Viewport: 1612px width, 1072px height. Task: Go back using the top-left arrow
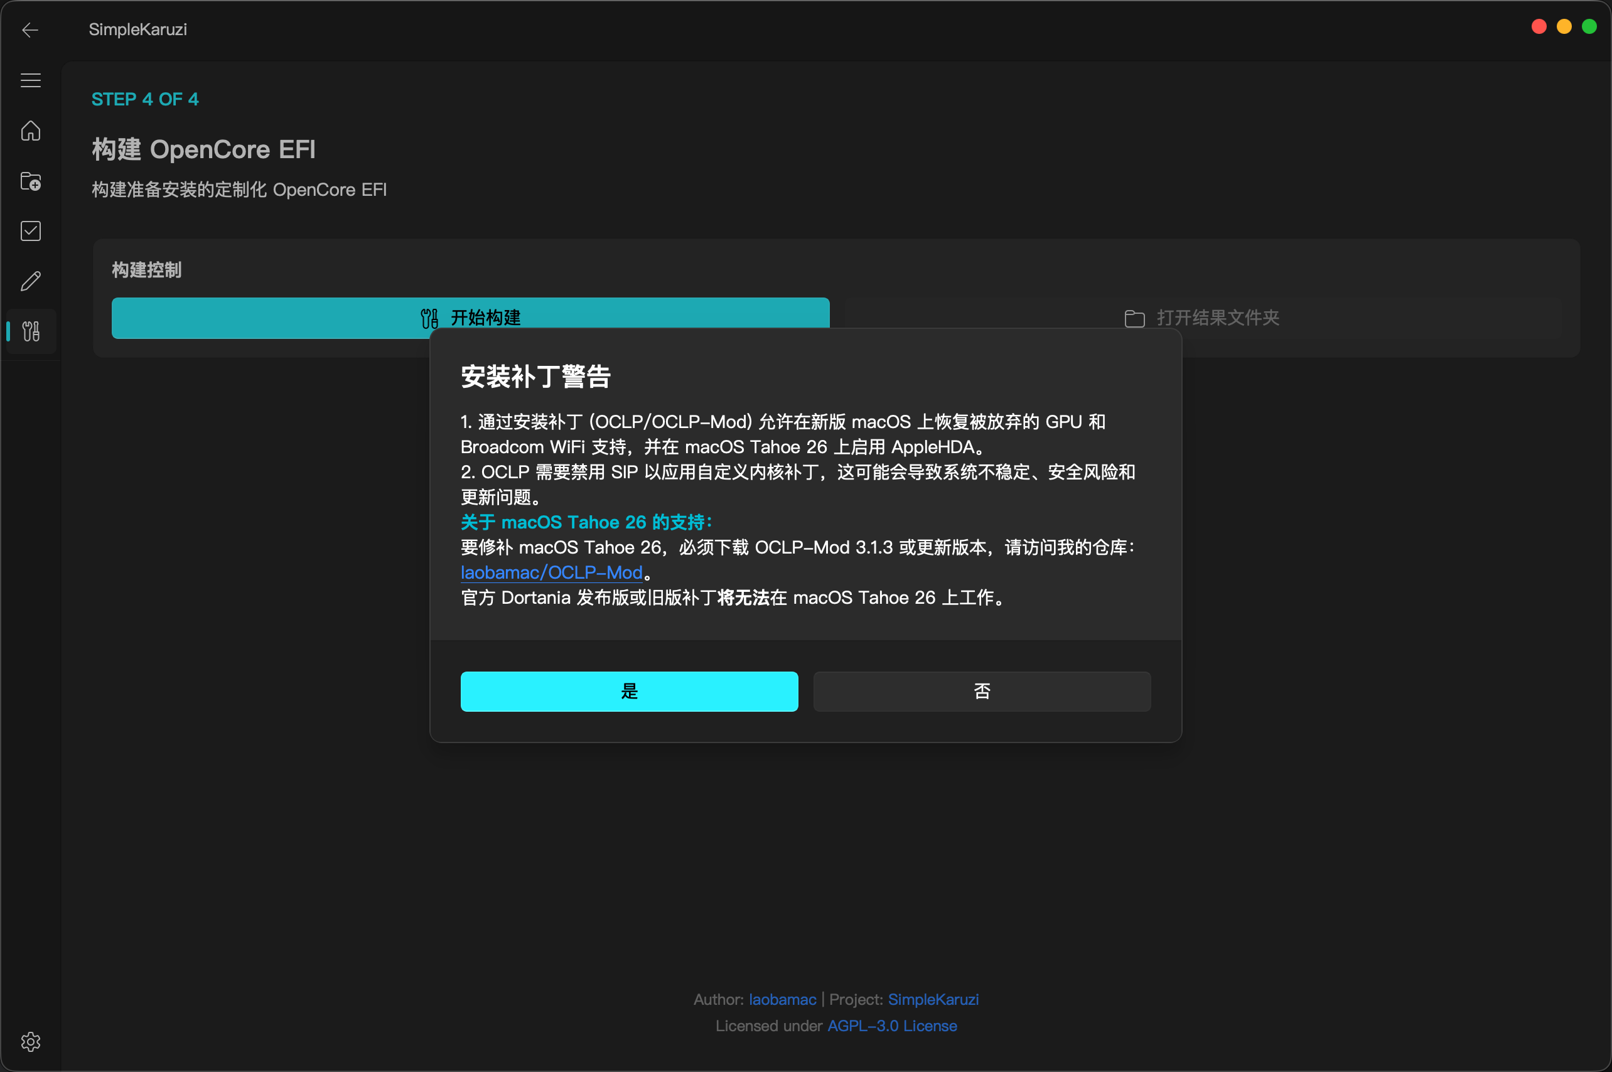[x=30, y=29]
